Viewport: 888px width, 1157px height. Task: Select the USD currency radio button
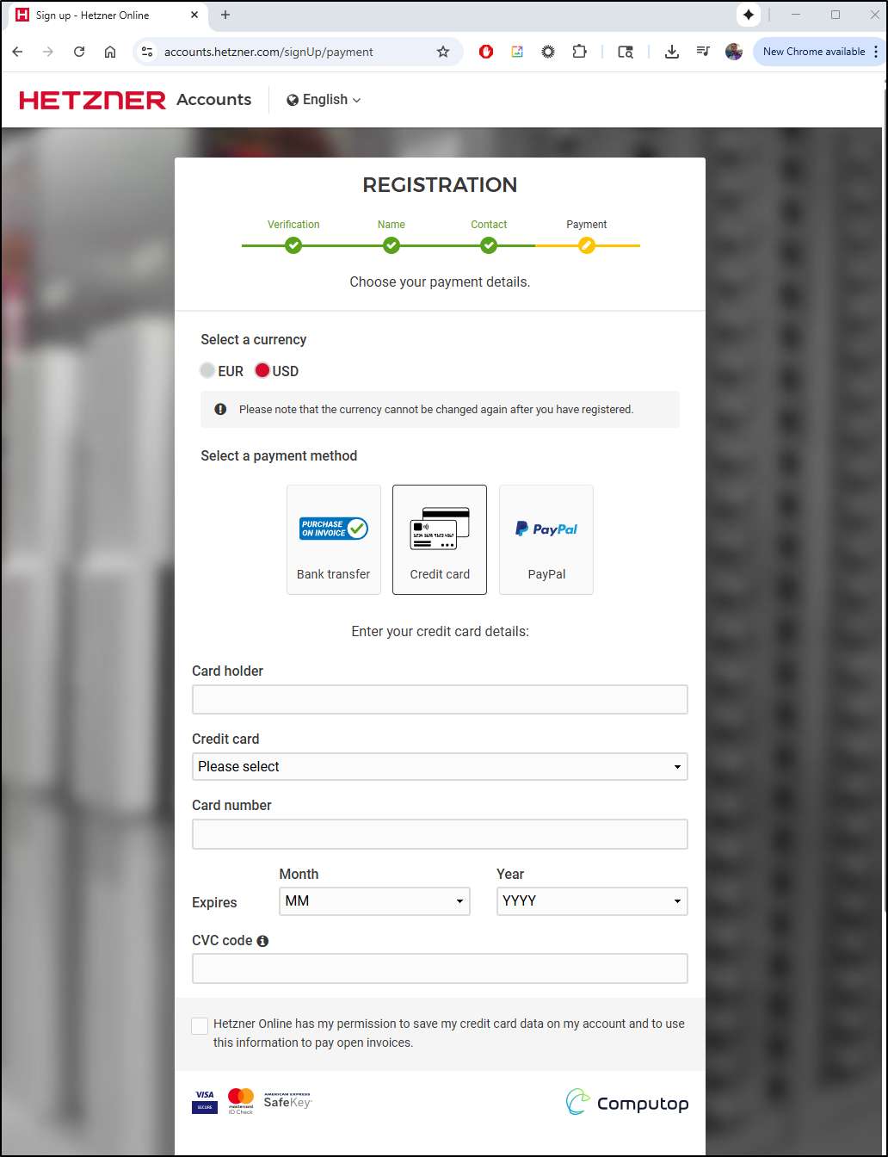pyautogui.click(x=262, y=371)
